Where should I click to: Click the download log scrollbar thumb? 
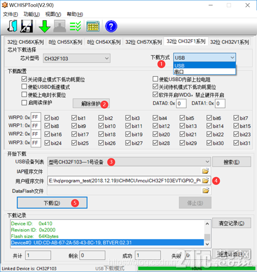click(207, 237)
